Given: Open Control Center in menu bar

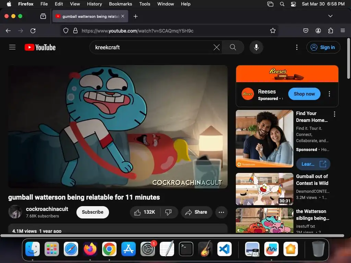Looking at the screenshot, I should pos(293,4).
